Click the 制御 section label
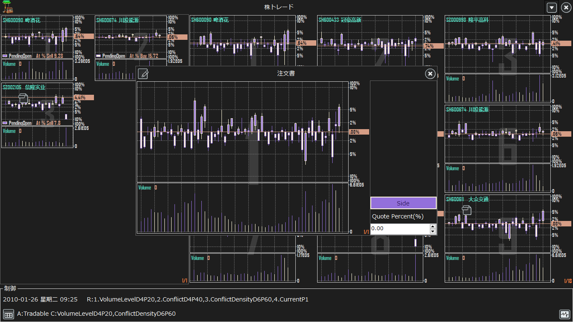The height and width of the screenshot is (322, 573). [x=9, y=288]
